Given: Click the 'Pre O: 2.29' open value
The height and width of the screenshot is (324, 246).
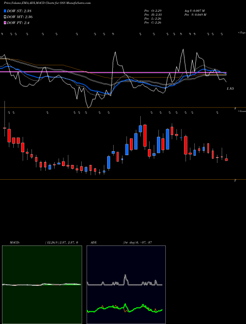Looking at the screenshot, I should point(153,10).
